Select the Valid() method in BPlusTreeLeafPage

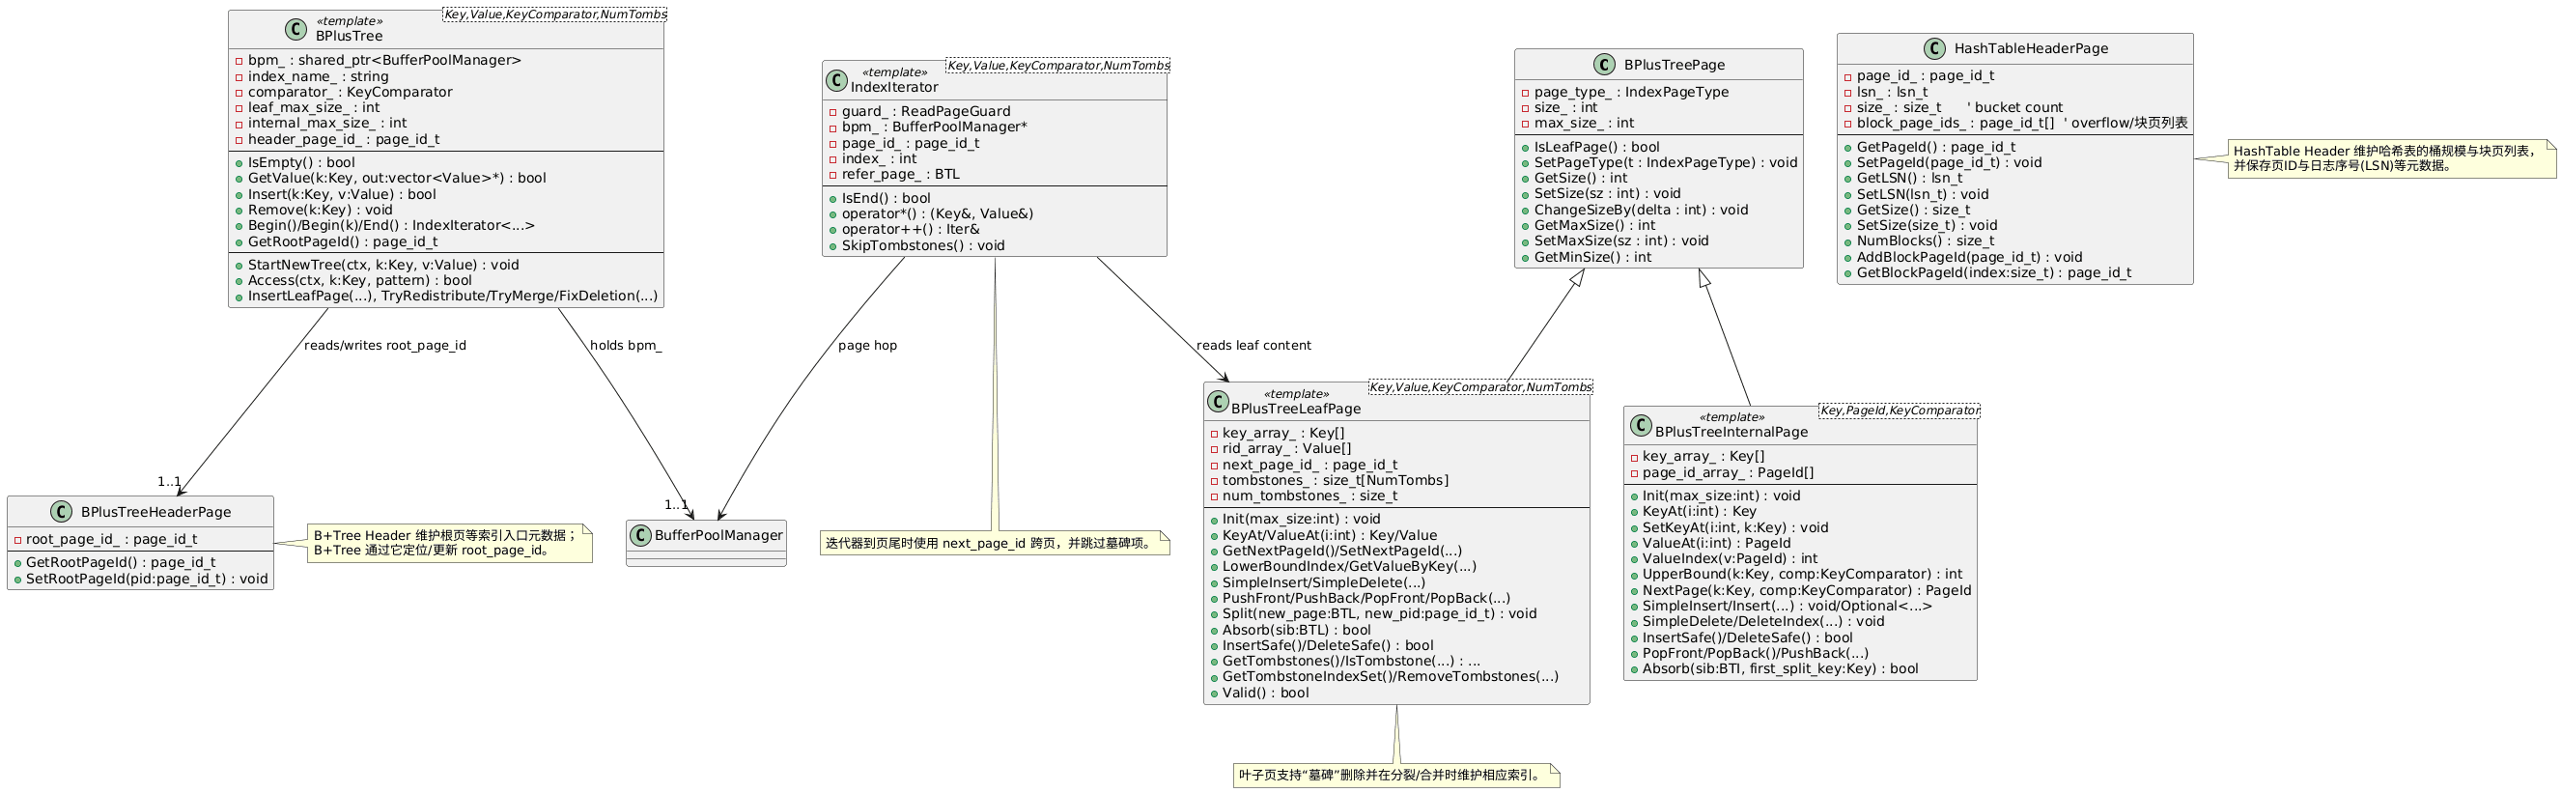click(x=1264, y=694)
